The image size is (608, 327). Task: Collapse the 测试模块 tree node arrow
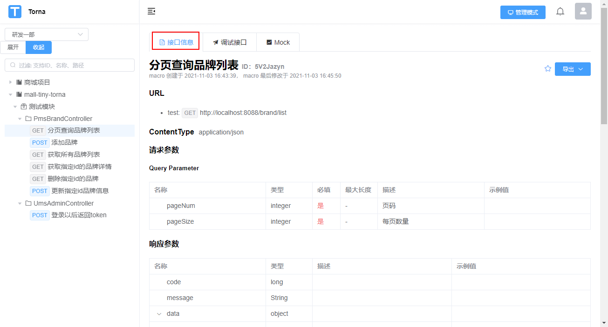pos(15,107)
